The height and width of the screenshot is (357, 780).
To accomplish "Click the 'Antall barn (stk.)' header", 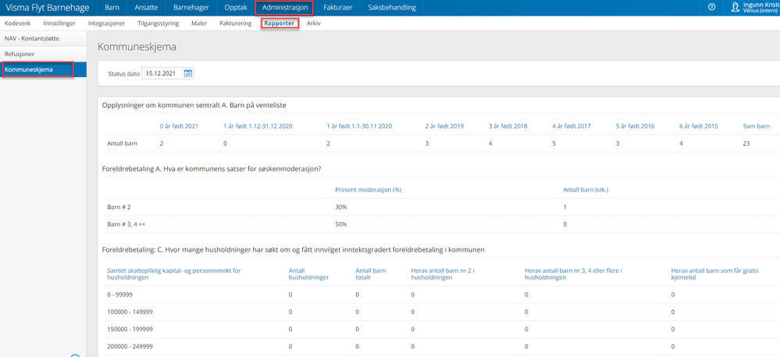I will [x=586, y=189].
